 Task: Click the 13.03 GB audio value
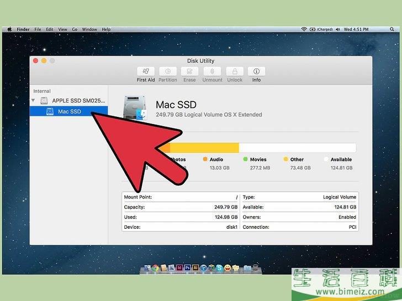[219, 168]
